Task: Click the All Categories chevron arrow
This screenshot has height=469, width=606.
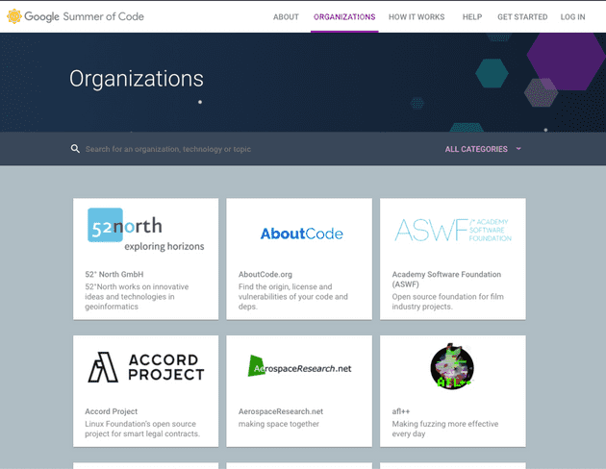Action: 518,149
